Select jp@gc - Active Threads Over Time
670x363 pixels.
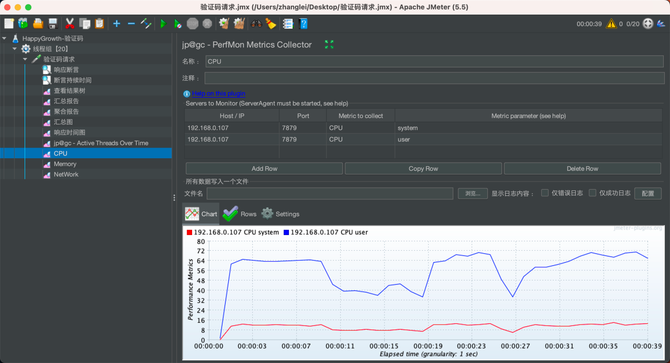coord(101,143)
